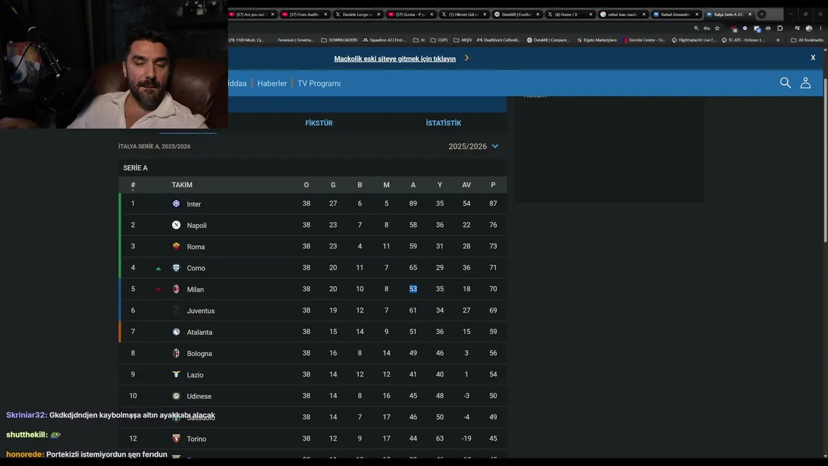Click the Bologna club crest
828x466 pixels.
click(176, 353)
